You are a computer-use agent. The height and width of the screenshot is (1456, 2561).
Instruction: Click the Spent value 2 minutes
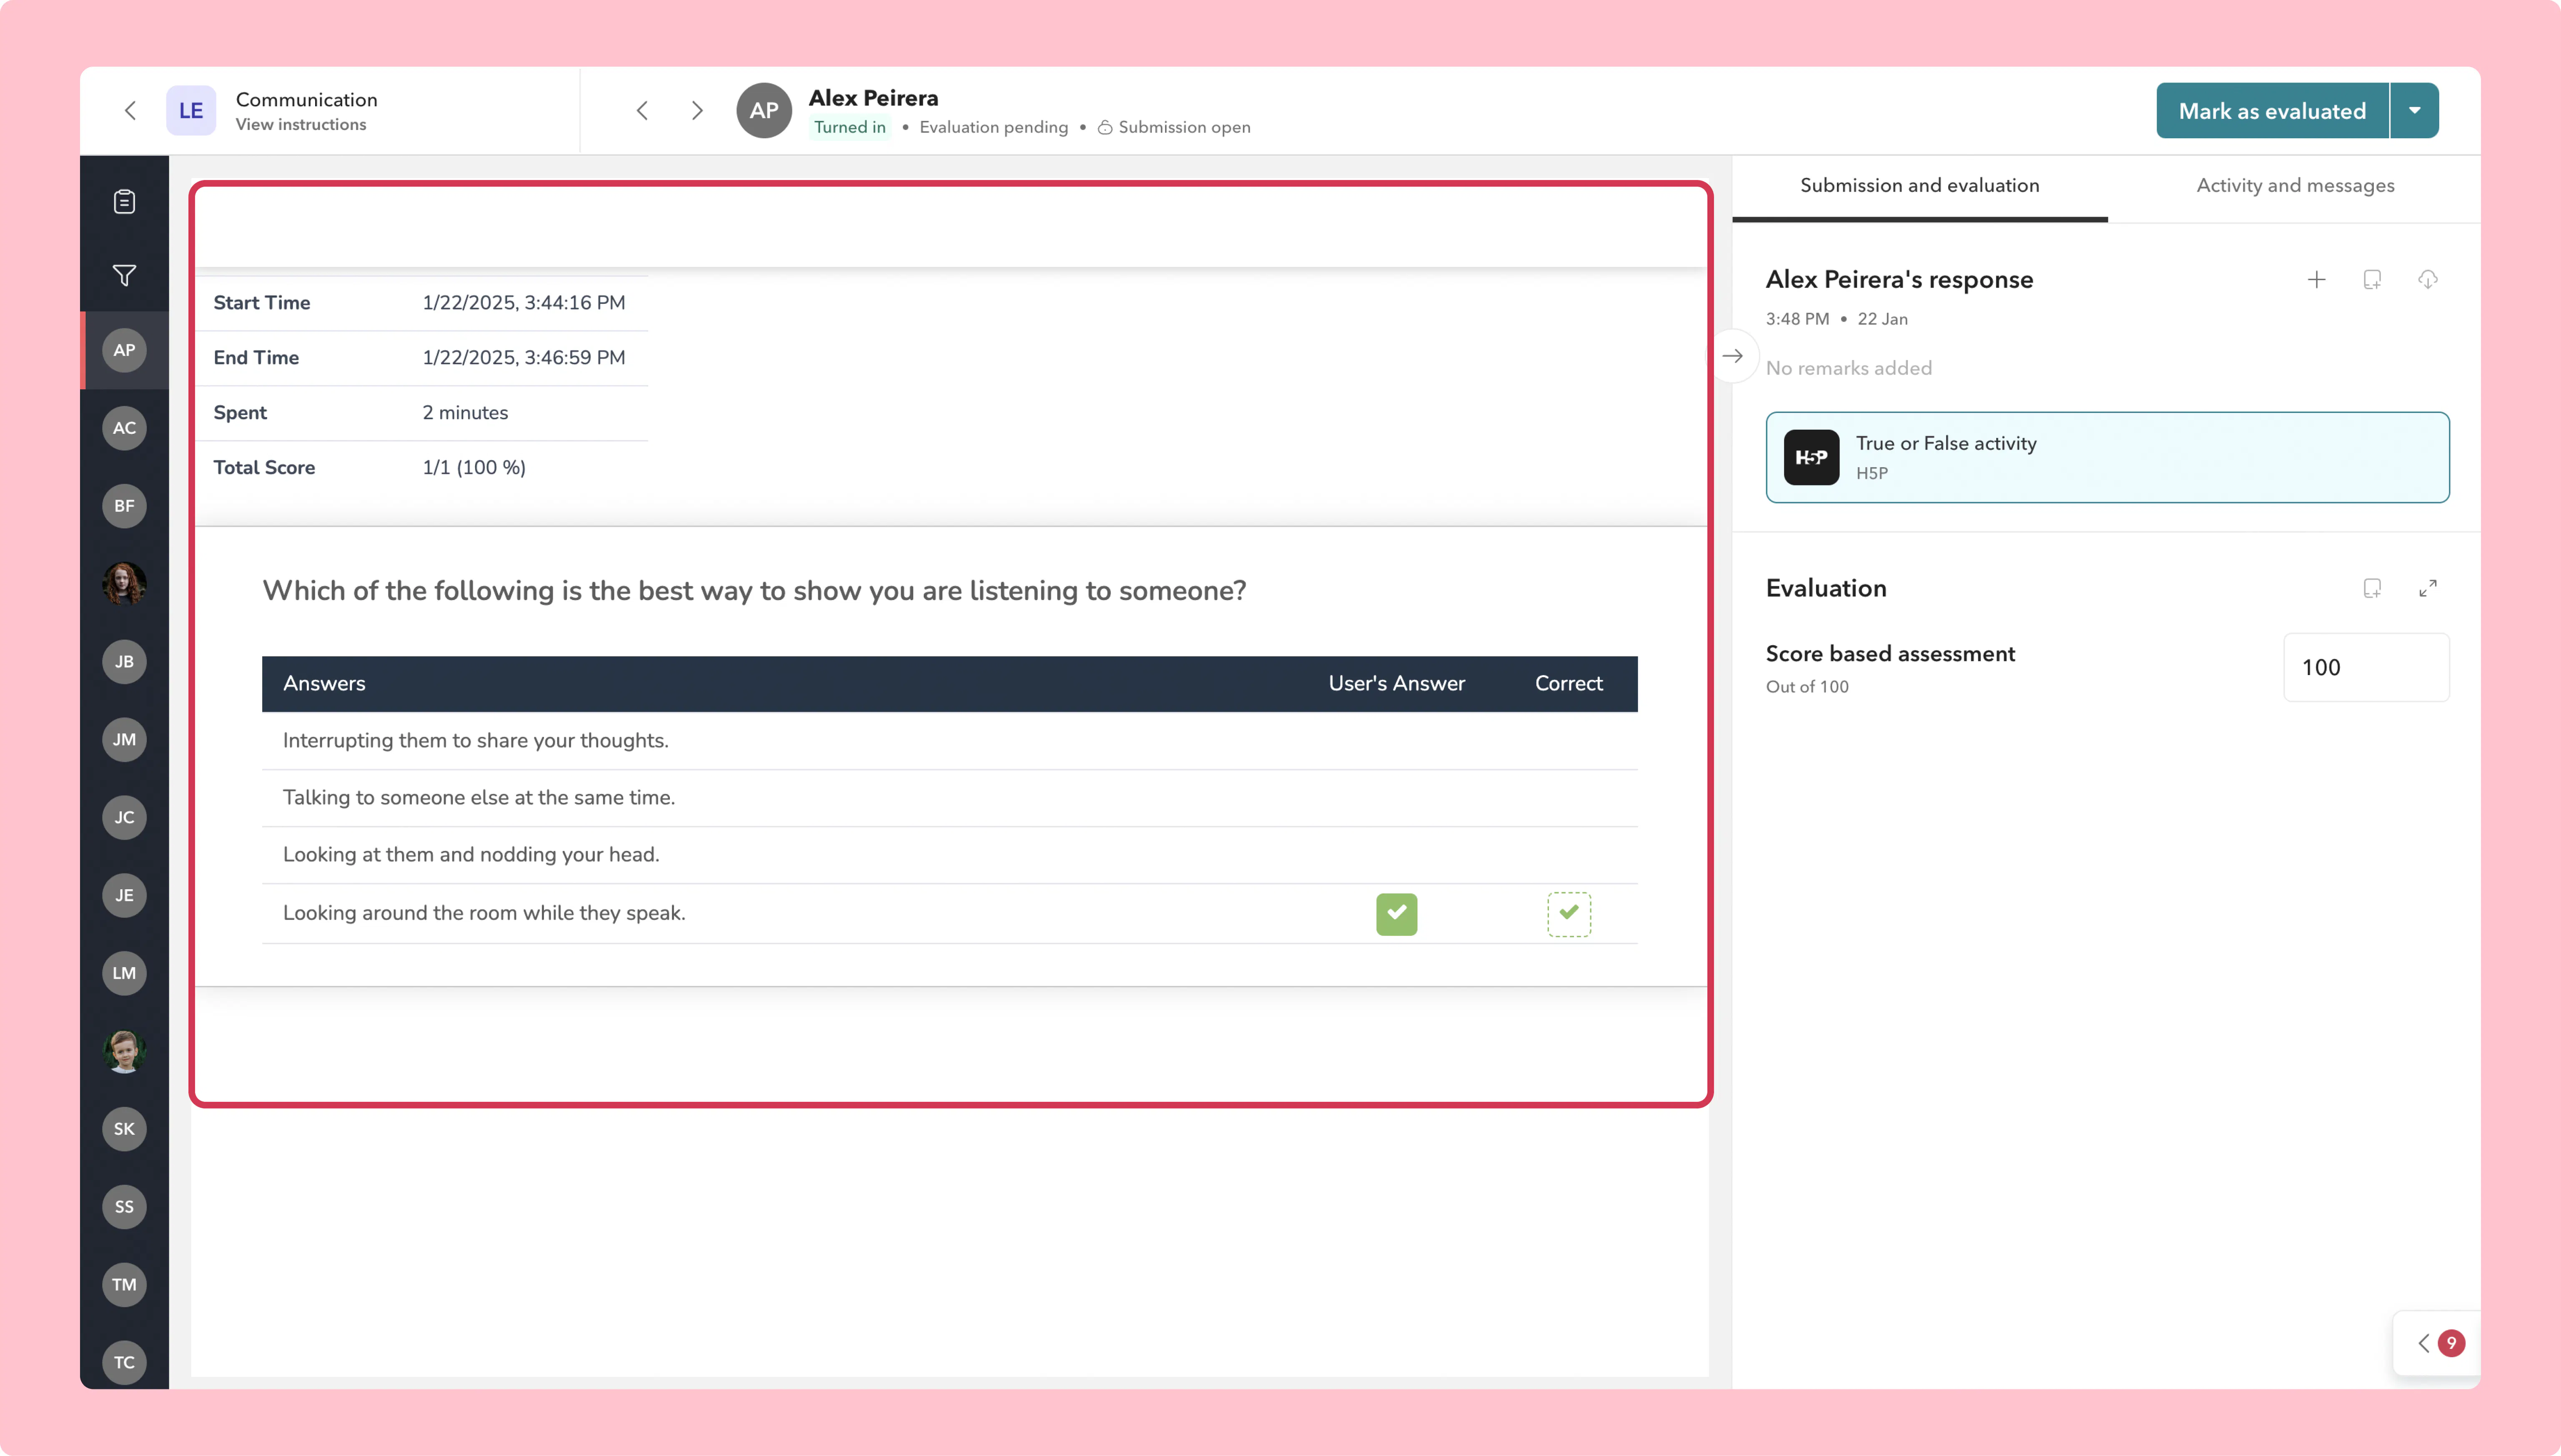465,413
